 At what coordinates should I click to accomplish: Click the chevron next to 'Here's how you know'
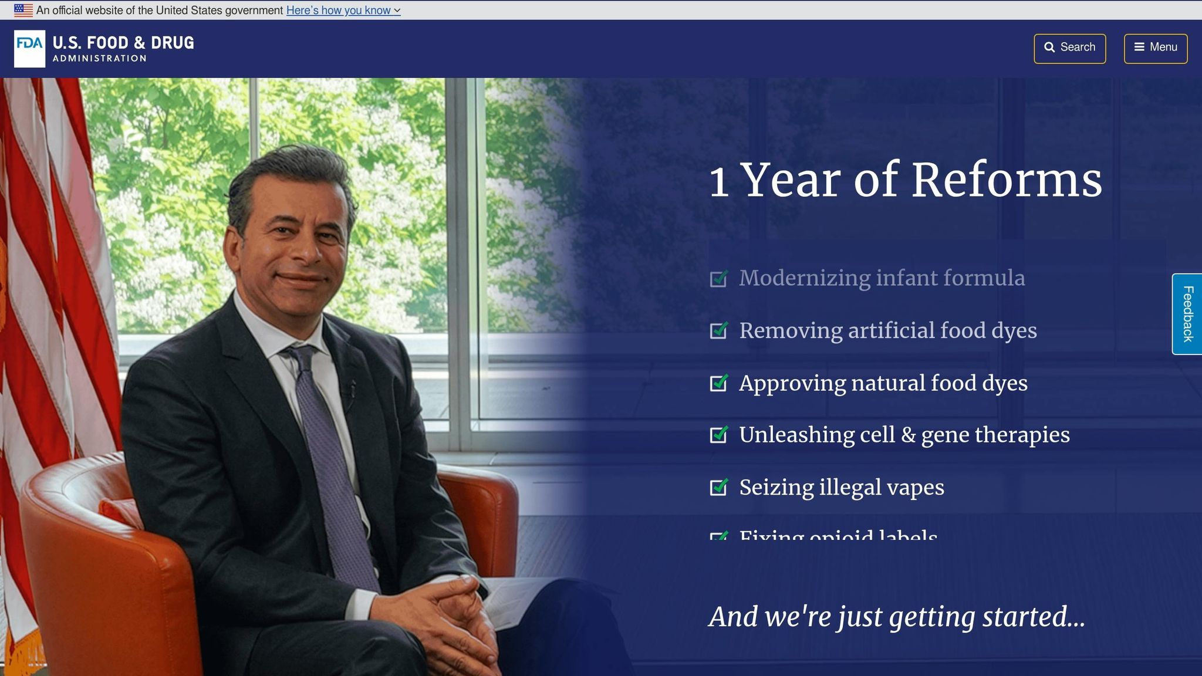tap(397, 11)
